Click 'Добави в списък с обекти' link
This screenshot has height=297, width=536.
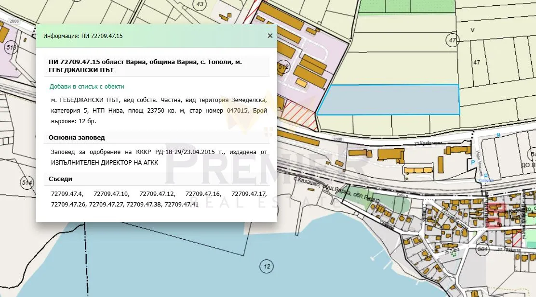coord(87,87)
